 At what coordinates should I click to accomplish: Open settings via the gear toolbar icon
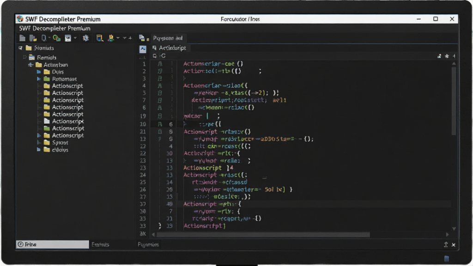tap(85, 38)
